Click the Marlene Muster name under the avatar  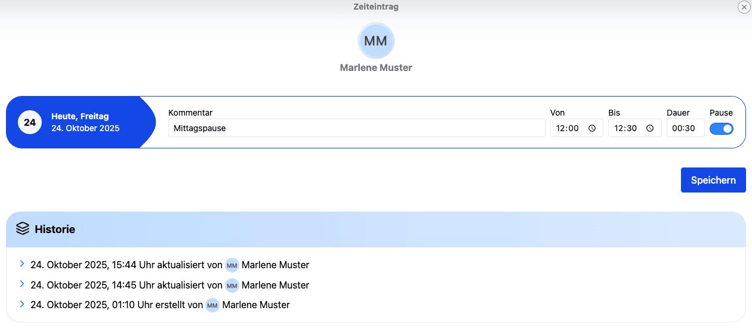[x=376, y=68]
